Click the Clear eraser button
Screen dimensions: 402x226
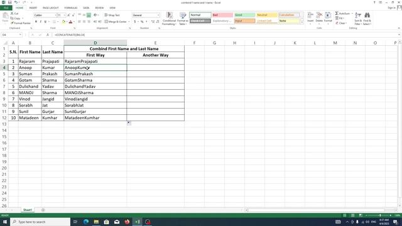341,23
